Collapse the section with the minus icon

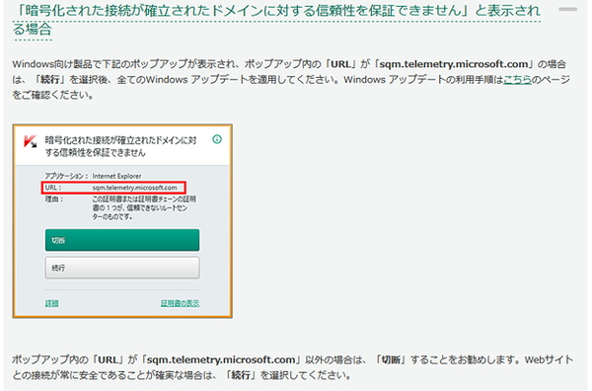tap(567, 9)
